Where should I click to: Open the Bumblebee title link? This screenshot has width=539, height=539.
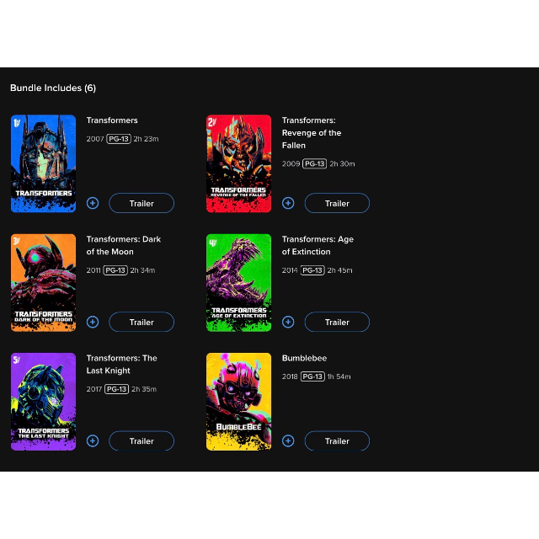tap(305, 358)
